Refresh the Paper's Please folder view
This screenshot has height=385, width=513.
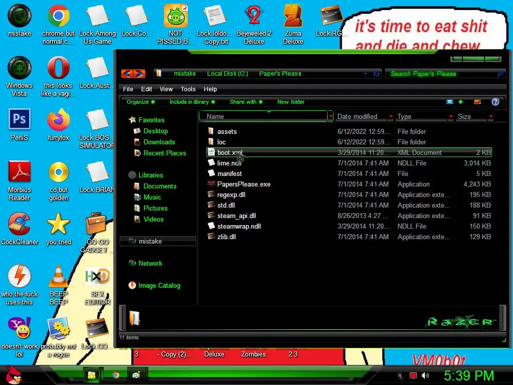click(377, 74)
